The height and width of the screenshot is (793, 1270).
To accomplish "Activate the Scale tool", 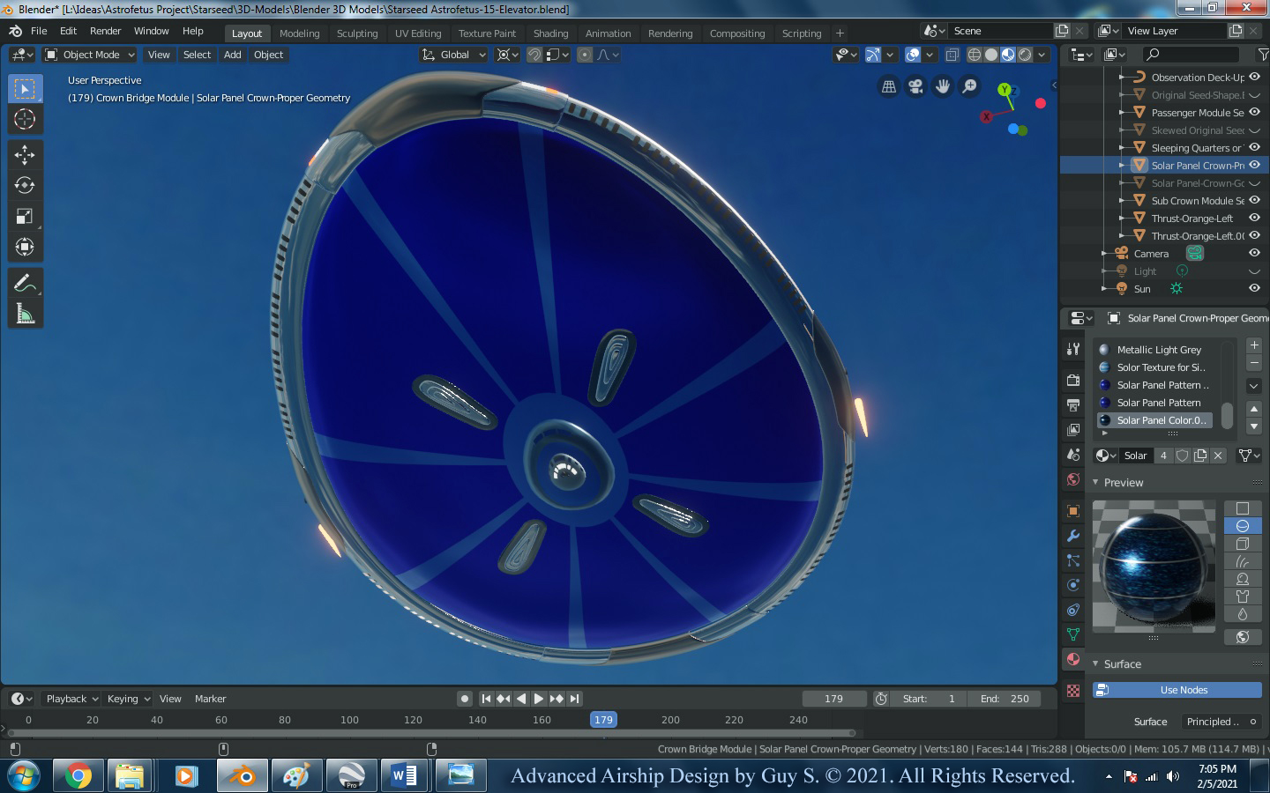I will point(25,217).
